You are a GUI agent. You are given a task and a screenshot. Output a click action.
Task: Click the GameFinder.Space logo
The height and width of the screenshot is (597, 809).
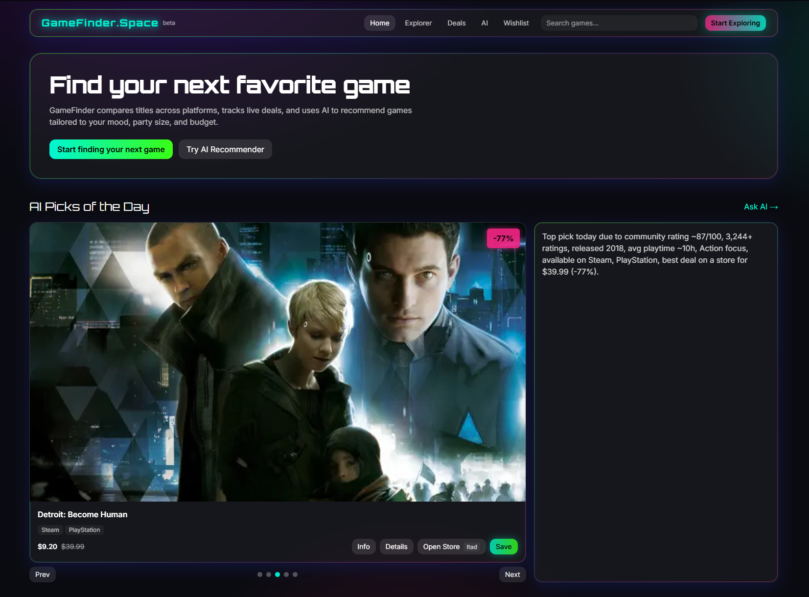click(100, 23)
